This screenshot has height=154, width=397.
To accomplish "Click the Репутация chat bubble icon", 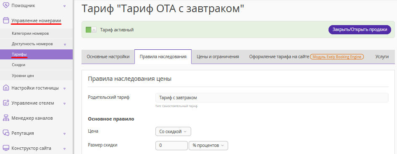I will [6, 133].
